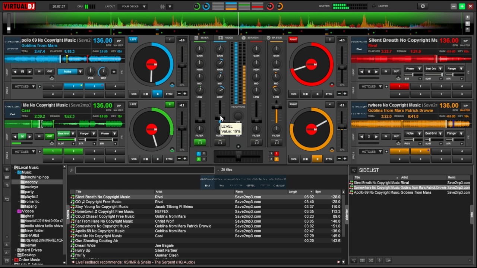This screenshot has height=268, width=477.
Task: Decrease loop length on red deck 2
Action: (x=361, y=71)
